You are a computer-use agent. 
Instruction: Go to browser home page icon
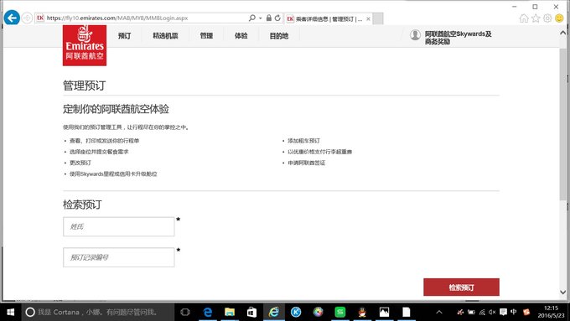point(524,18)
